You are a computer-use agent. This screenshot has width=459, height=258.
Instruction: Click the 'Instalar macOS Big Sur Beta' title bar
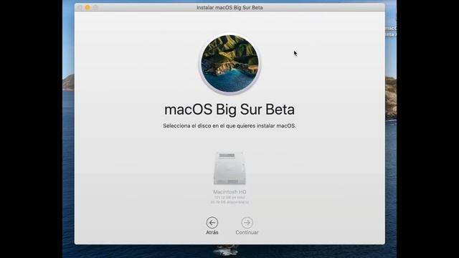[229, 8]
